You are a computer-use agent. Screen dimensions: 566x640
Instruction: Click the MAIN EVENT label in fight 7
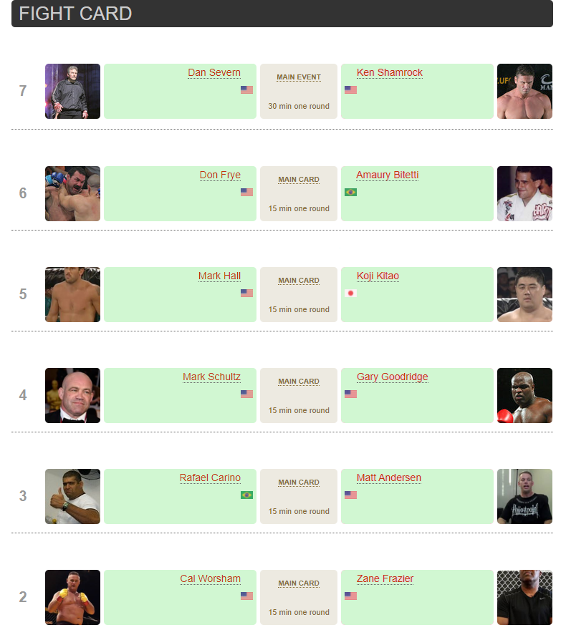coord(299,77)
